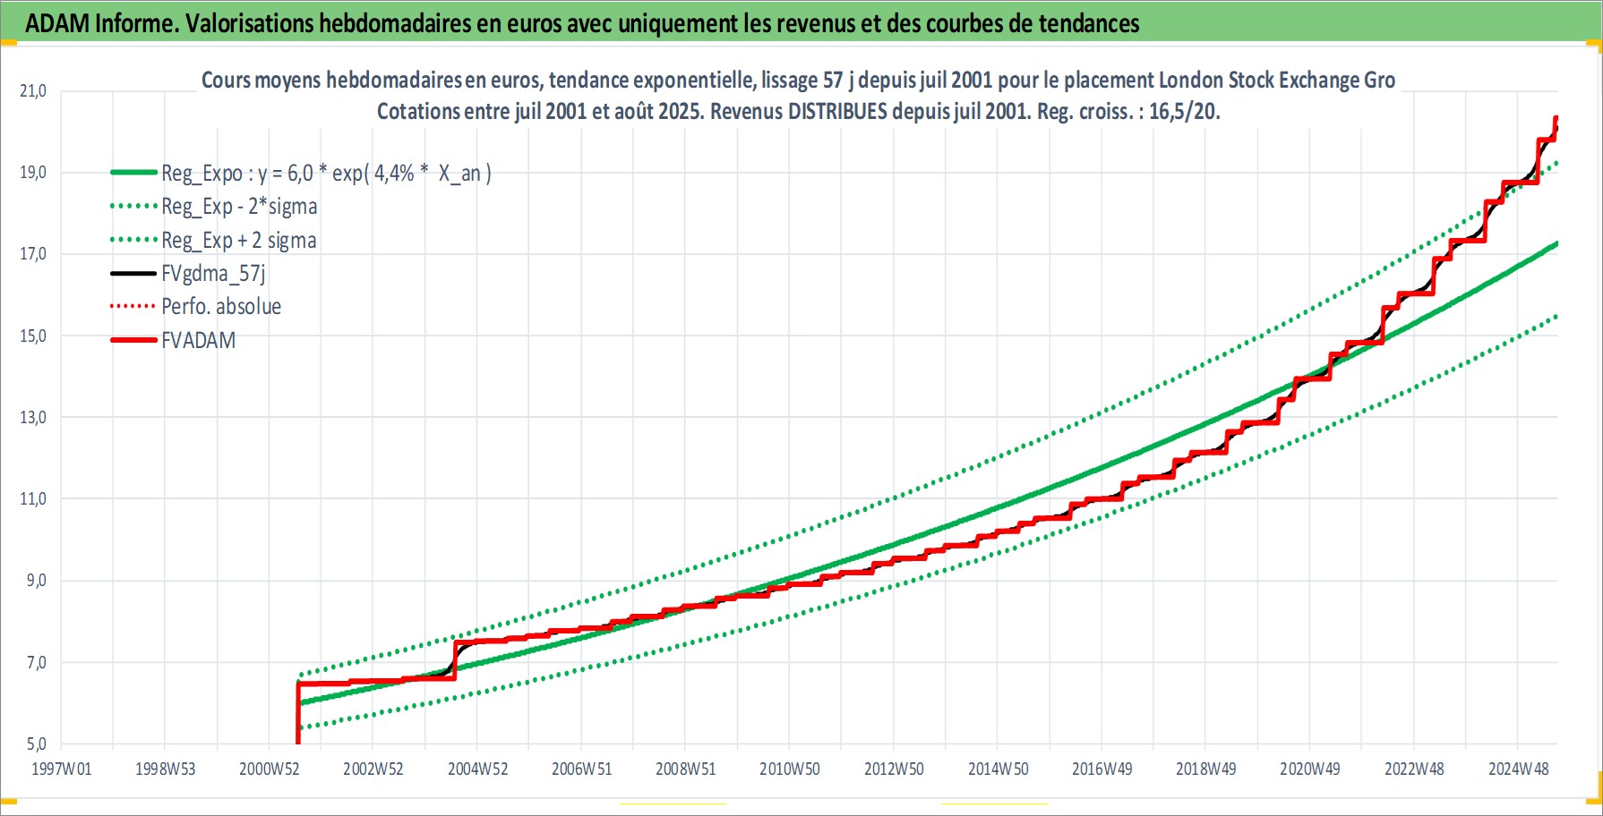Click the y-axis label '5,0'
This screenshot has height=816, width=1603.
(x=36, y=744)
